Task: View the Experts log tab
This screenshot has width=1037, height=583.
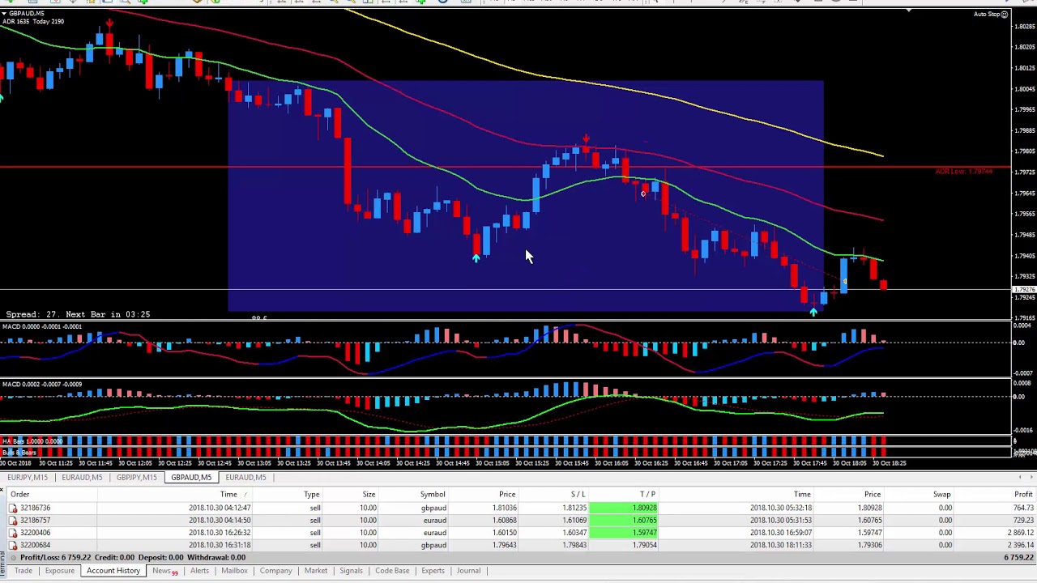Action: click(433, 571)
